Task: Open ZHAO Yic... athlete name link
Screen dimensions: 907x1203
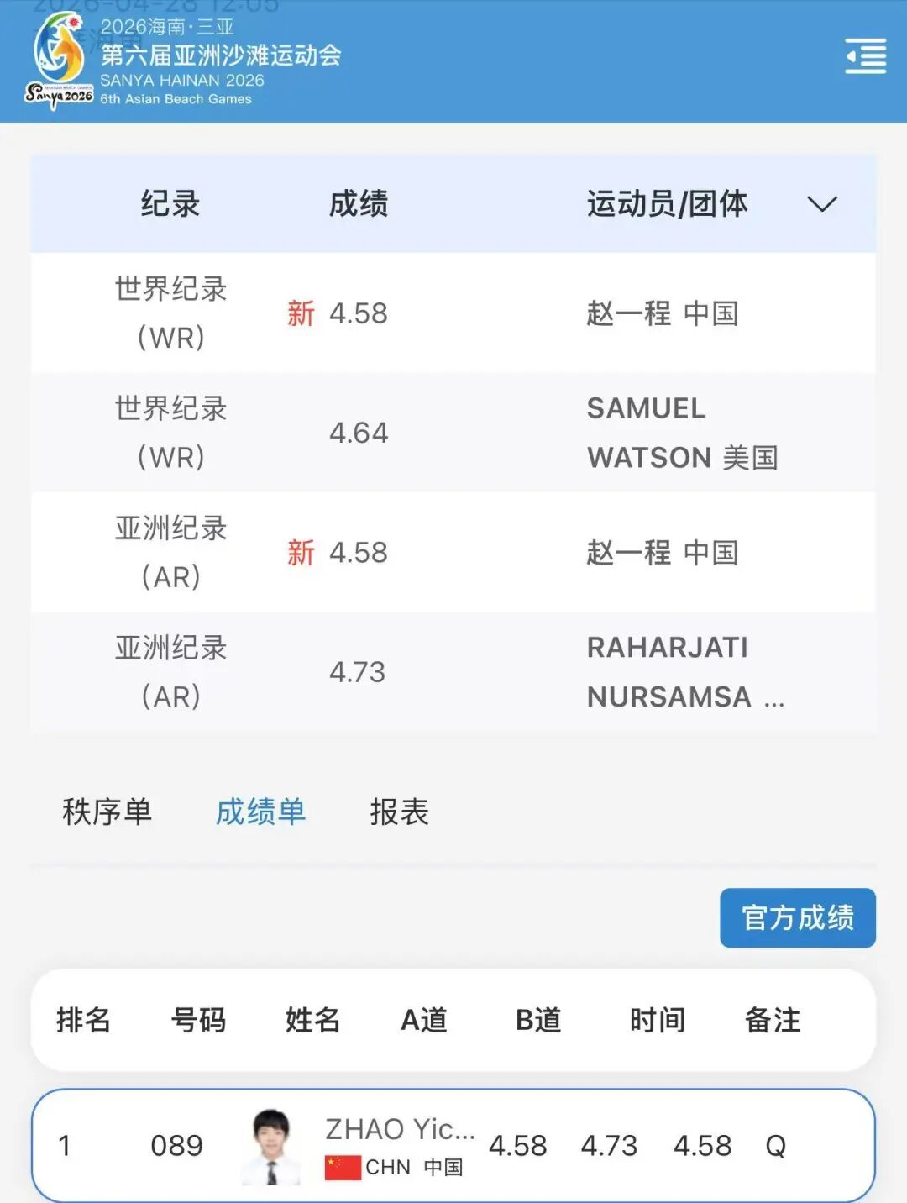Action: (400, 1129)
